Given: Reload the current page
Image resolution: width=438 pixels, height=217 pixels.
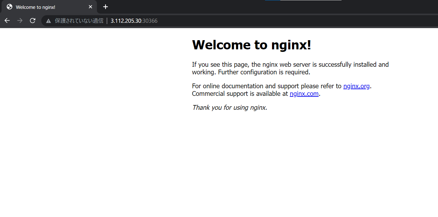Looking at the screenshot, I should click(x=32, y=21).
